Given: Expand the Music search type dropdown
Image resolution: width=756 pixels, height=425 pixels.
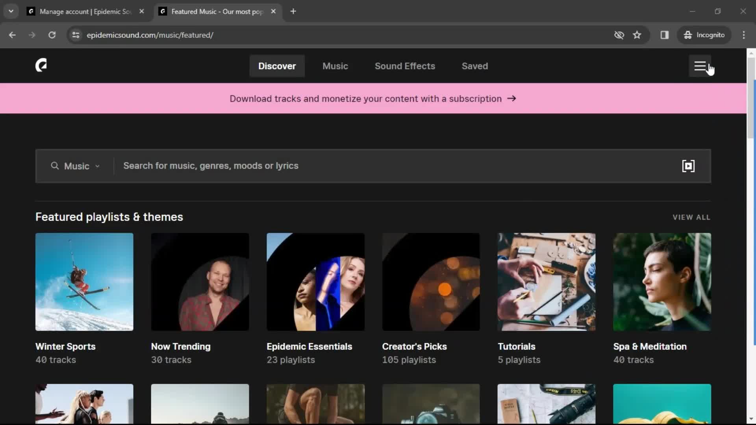Looking at the screenshot, I should click(x=76, y=166).
